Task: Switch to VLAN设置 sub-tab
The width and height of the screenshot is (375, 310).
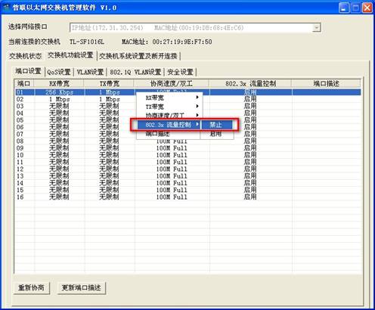Action: pyautogui.click(x=90, y=72)
